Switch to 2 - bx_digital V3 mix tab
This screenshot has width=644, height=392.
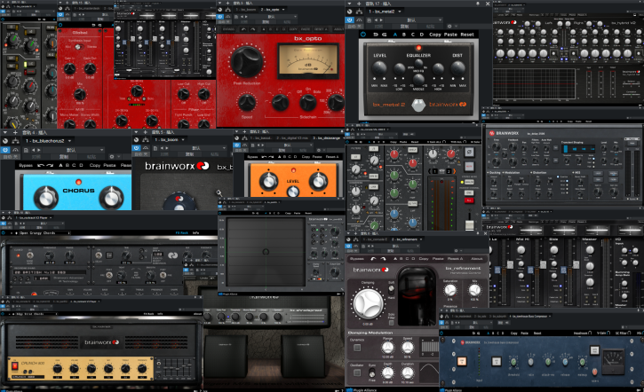pyautogui.click(x=292, y=138)
